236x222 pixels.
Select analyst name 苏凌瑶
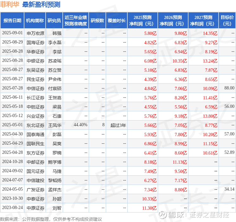[55, 61]
